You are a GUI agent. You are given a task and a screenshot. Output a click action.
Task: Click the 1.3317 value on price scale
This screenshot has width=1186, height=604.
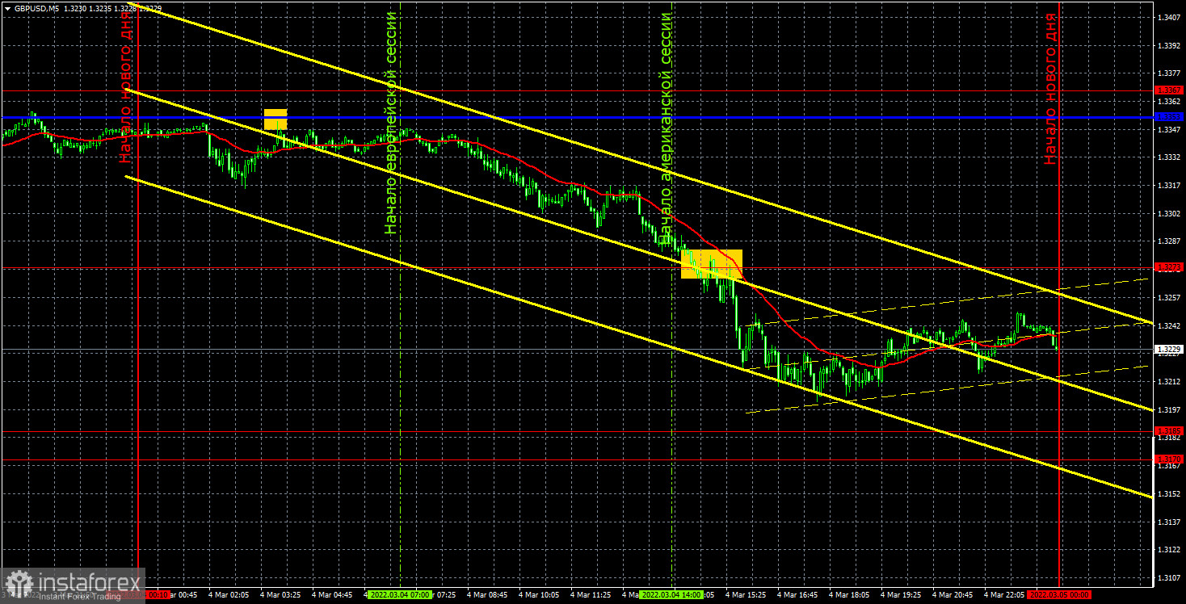click(1169, 186)
